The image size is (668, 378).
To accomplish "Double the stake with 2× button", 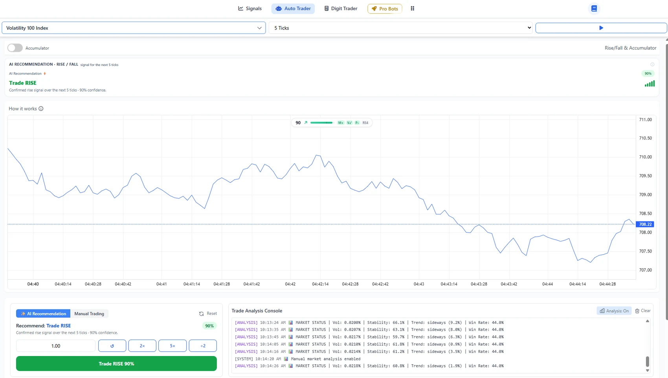I will [x=142, y=346].
